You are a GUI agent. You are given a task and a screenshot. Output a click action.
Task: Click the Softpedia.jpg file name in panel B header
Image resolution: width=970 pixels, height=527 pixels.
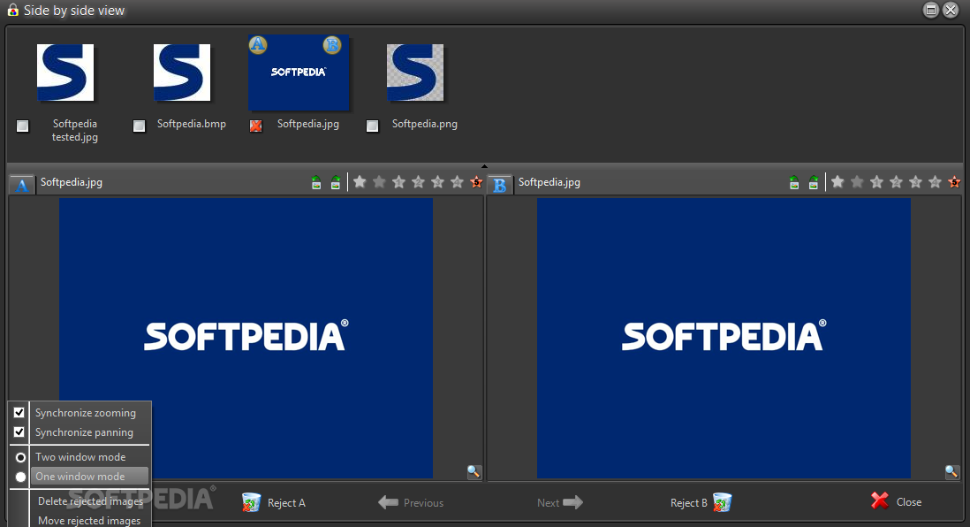click(549, 182)
